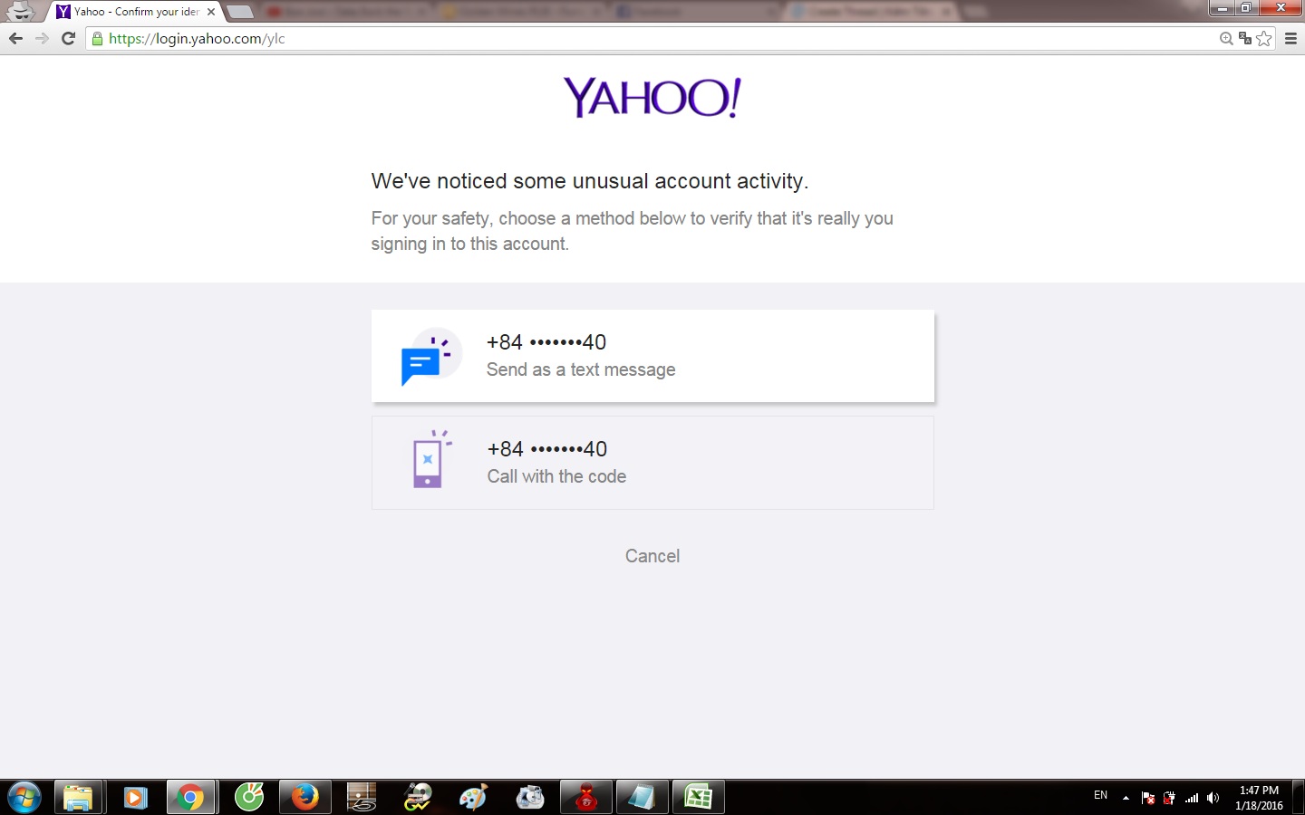Click the blue chat bubble SMS icon

pyautogui.click(x=430, y=356)
